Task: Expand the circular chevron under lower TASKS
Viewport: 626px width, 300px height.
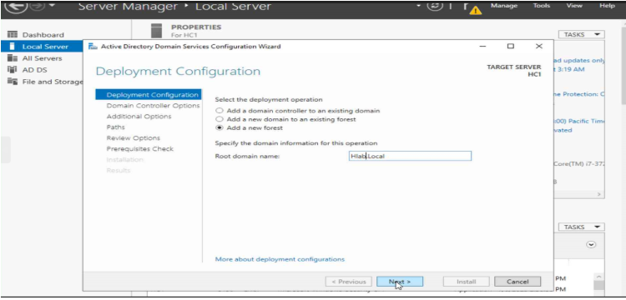Action: click(591, 245)
